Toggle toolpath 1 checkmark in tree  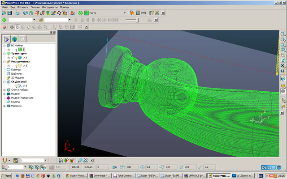[13, 58]
